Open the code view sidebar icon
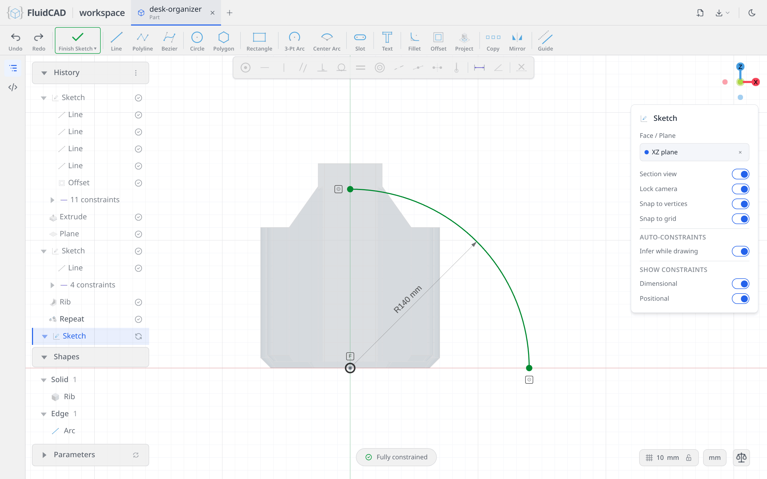 coord(13,87)
